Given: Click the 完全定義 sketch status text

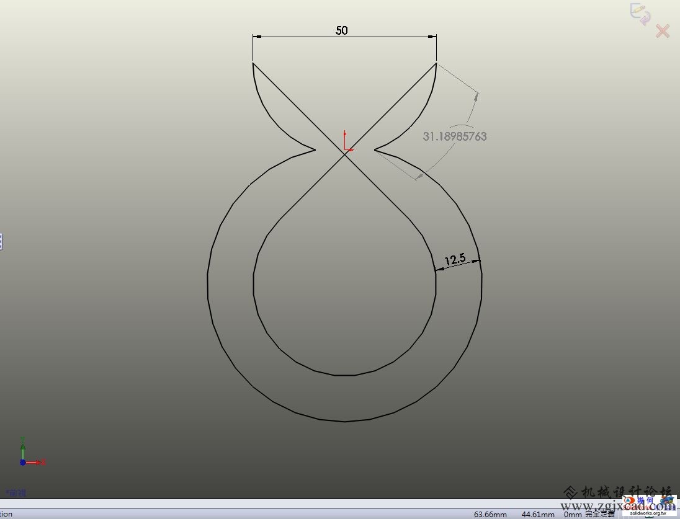Looking at the screenshot, I should tap(600, 514).
